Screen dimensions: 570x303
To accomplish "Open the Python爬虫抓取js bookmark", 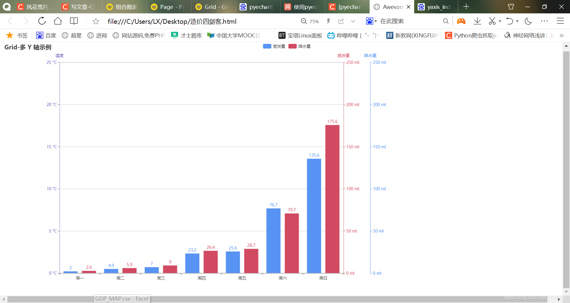I will click(x=471, y=35).
